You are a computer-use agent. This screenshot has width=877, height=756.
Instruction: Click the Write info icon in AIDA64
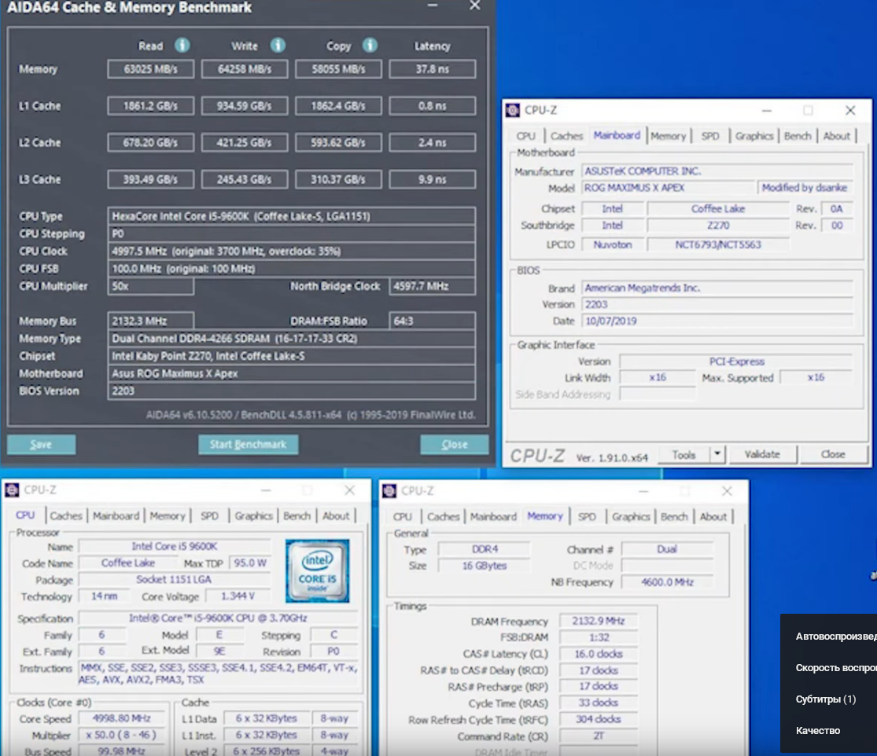point(278,46)
